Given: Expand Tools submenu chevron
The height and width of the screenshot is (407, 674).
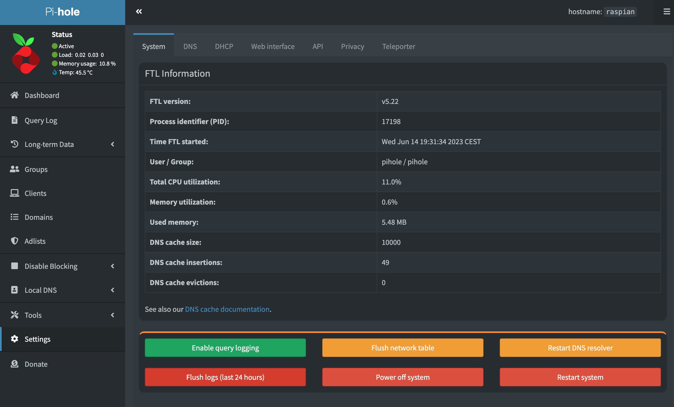Looking at the screenshot, I should click(113, 315).
